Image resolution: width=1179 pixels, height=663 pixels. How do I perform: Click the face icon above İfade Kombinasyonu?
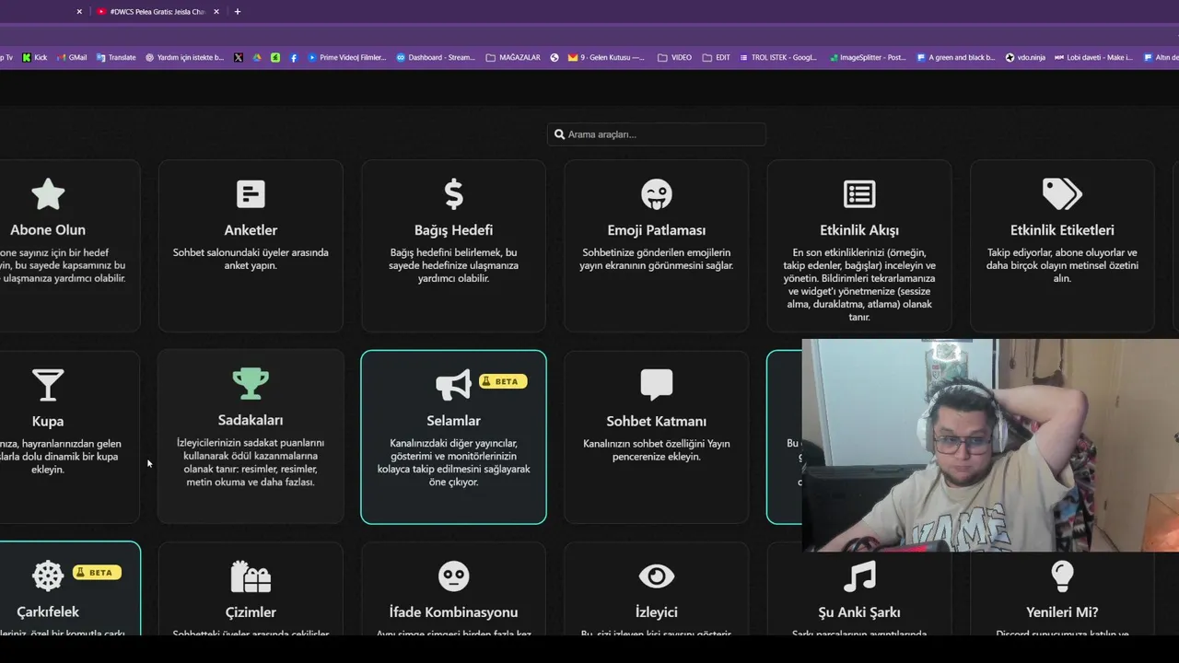click(x=453, y=576)
